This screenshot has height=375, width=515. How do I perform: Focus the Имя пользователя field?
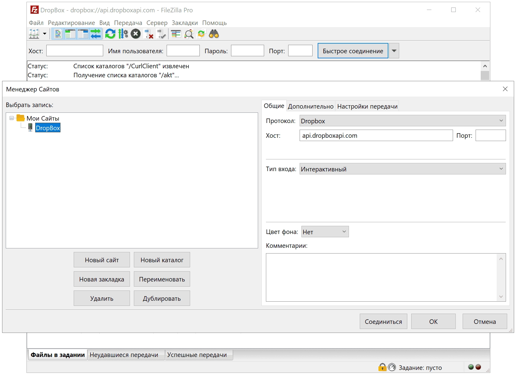point(183,51)
